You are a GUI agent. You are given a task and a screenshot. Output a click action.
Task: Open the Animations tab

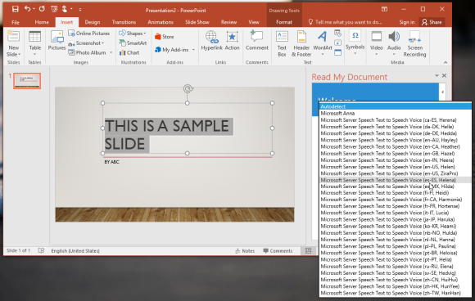pos(161,22)
